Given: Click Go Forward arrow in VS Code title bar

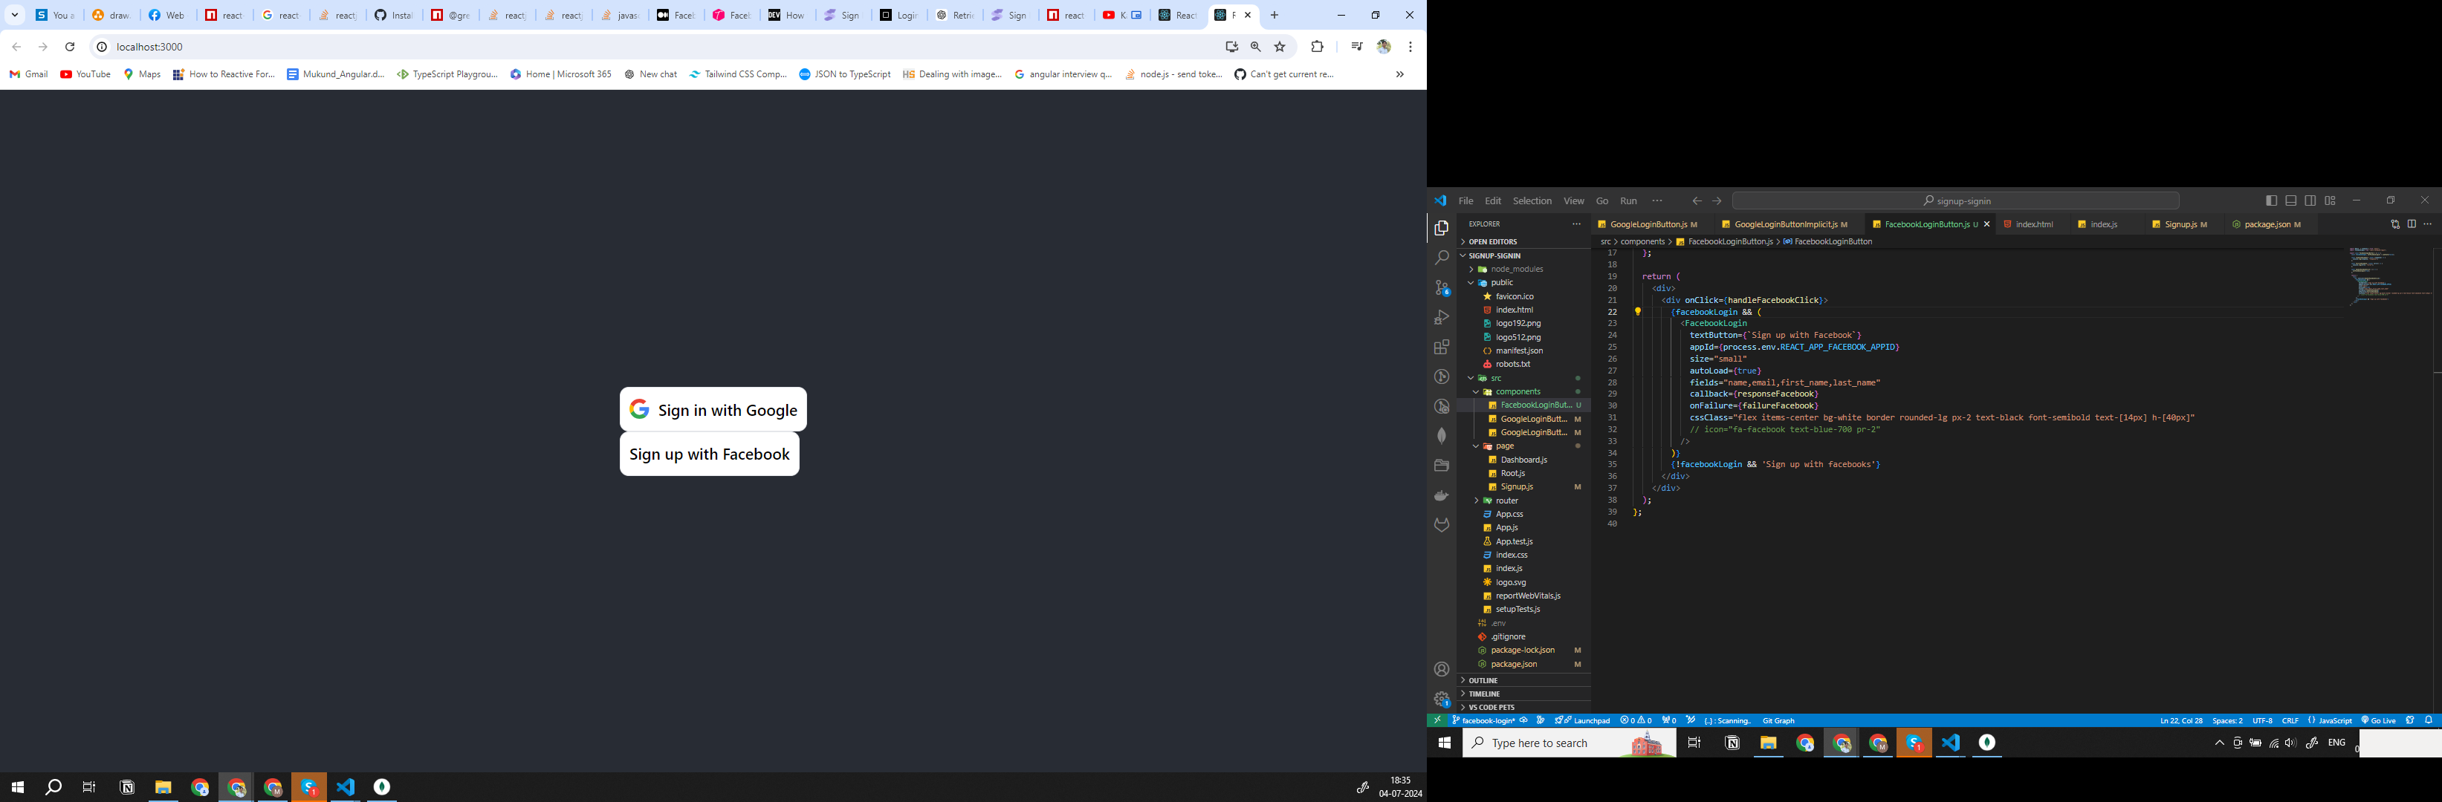Looking at the screenshot, I should (1717, 200).
